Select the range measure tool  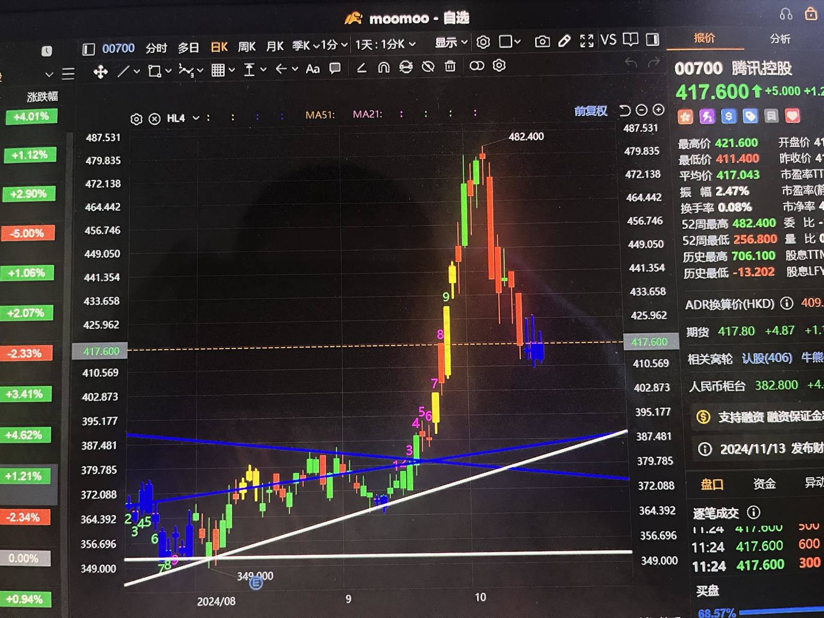tap(249, 69)
